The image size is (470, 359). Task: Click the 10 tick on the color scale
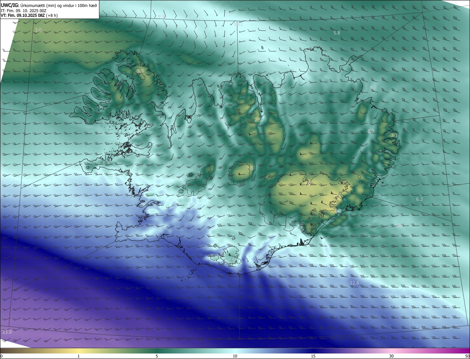235,356
